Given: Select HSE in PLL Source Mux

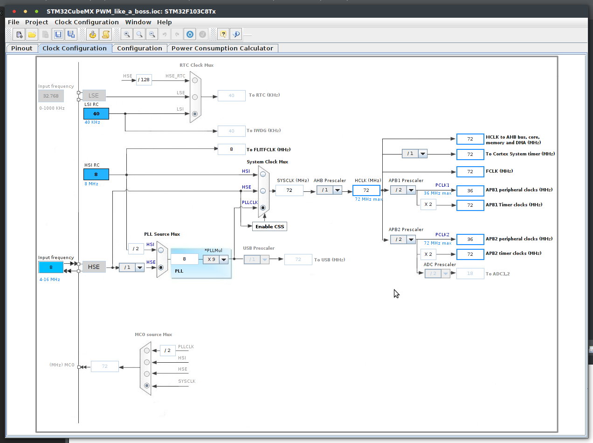Looking at the screenshot, I should pos(161,267).
